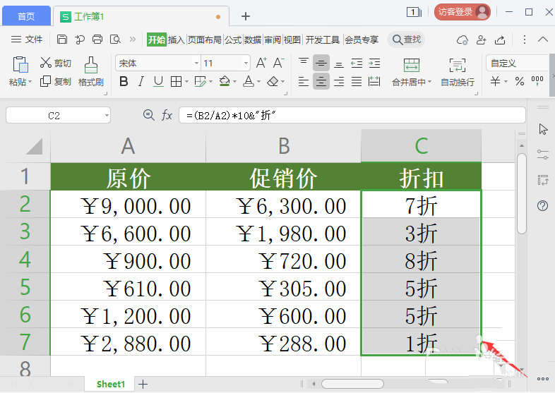
Task: Switch to the 公式 ribbon tab
Action: click(x=233, y=40)
